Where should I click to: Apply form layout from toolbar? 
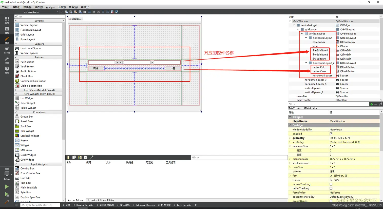pyautogui.click(x=103, y=12)
